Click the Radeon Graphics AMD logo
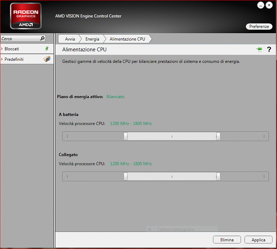The width and height of the screenshot is (277, 249). tap(26, 16)
